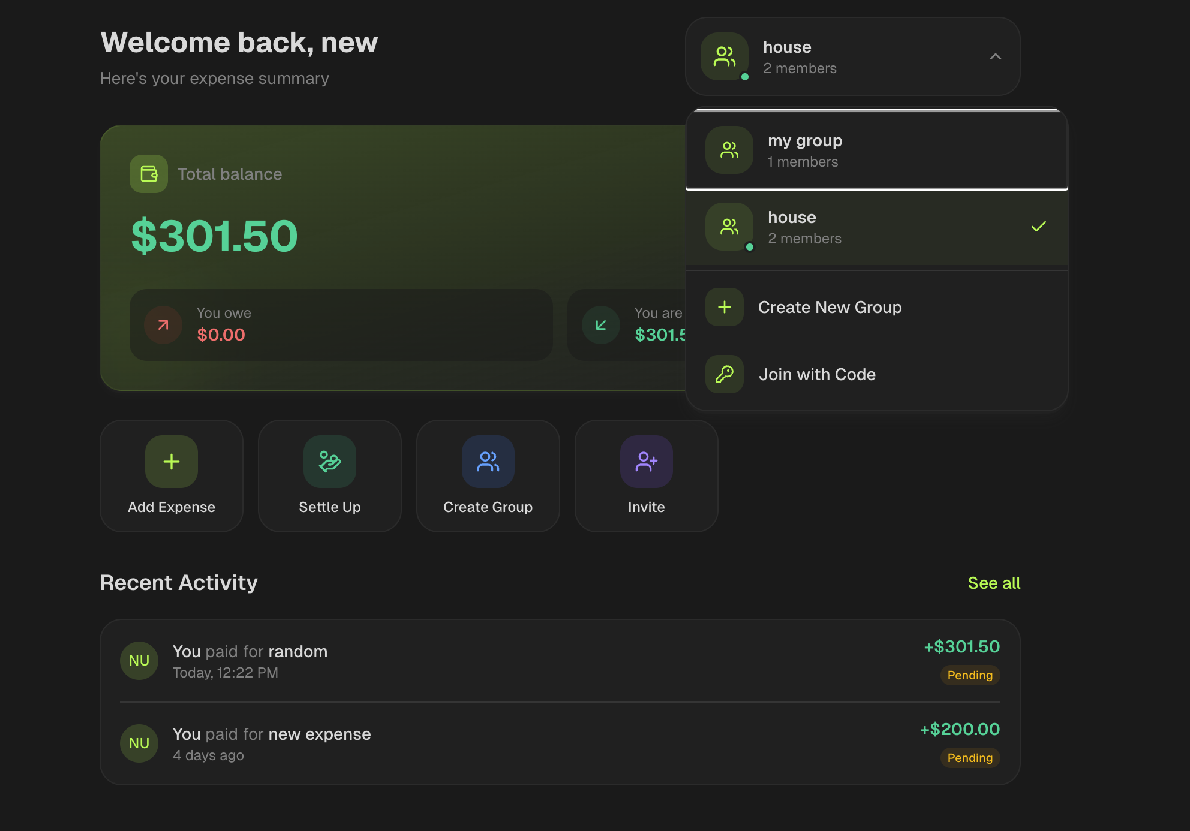Image resolution: width=1190 pixels, height=831 pixels.
Task: Click the key icon for Join with Code
Action: coord(725,374)
